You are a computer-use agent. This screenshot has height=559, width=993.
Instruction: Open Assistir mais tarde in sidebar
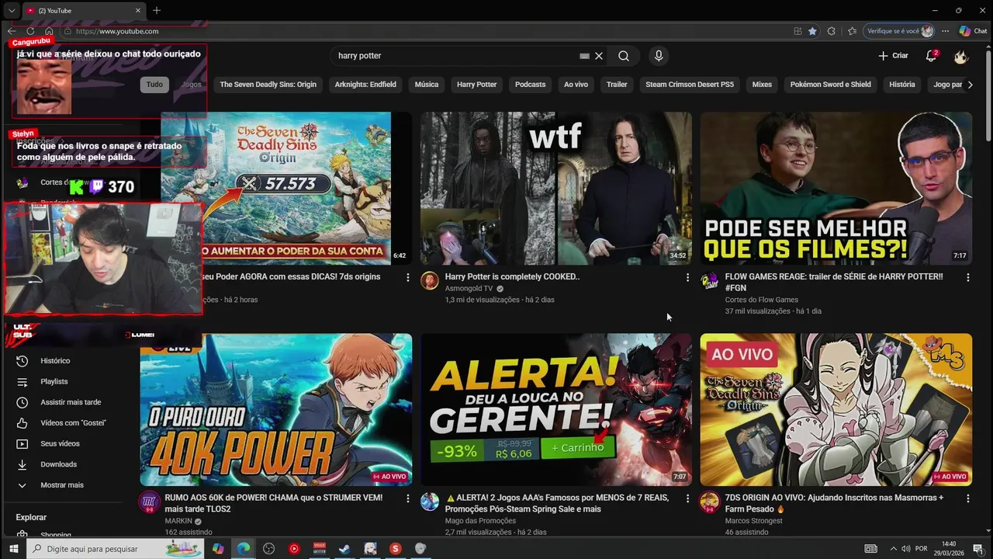71,402
